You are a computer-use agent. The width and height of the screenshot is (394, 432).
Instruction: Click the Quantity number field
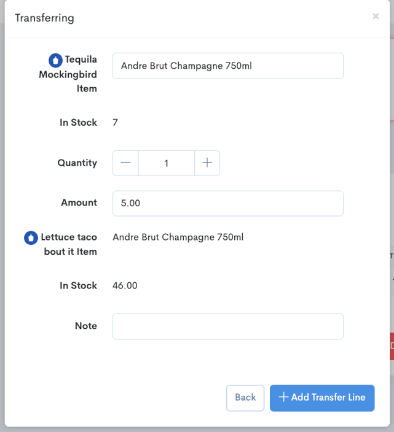(x=166, y=163)
